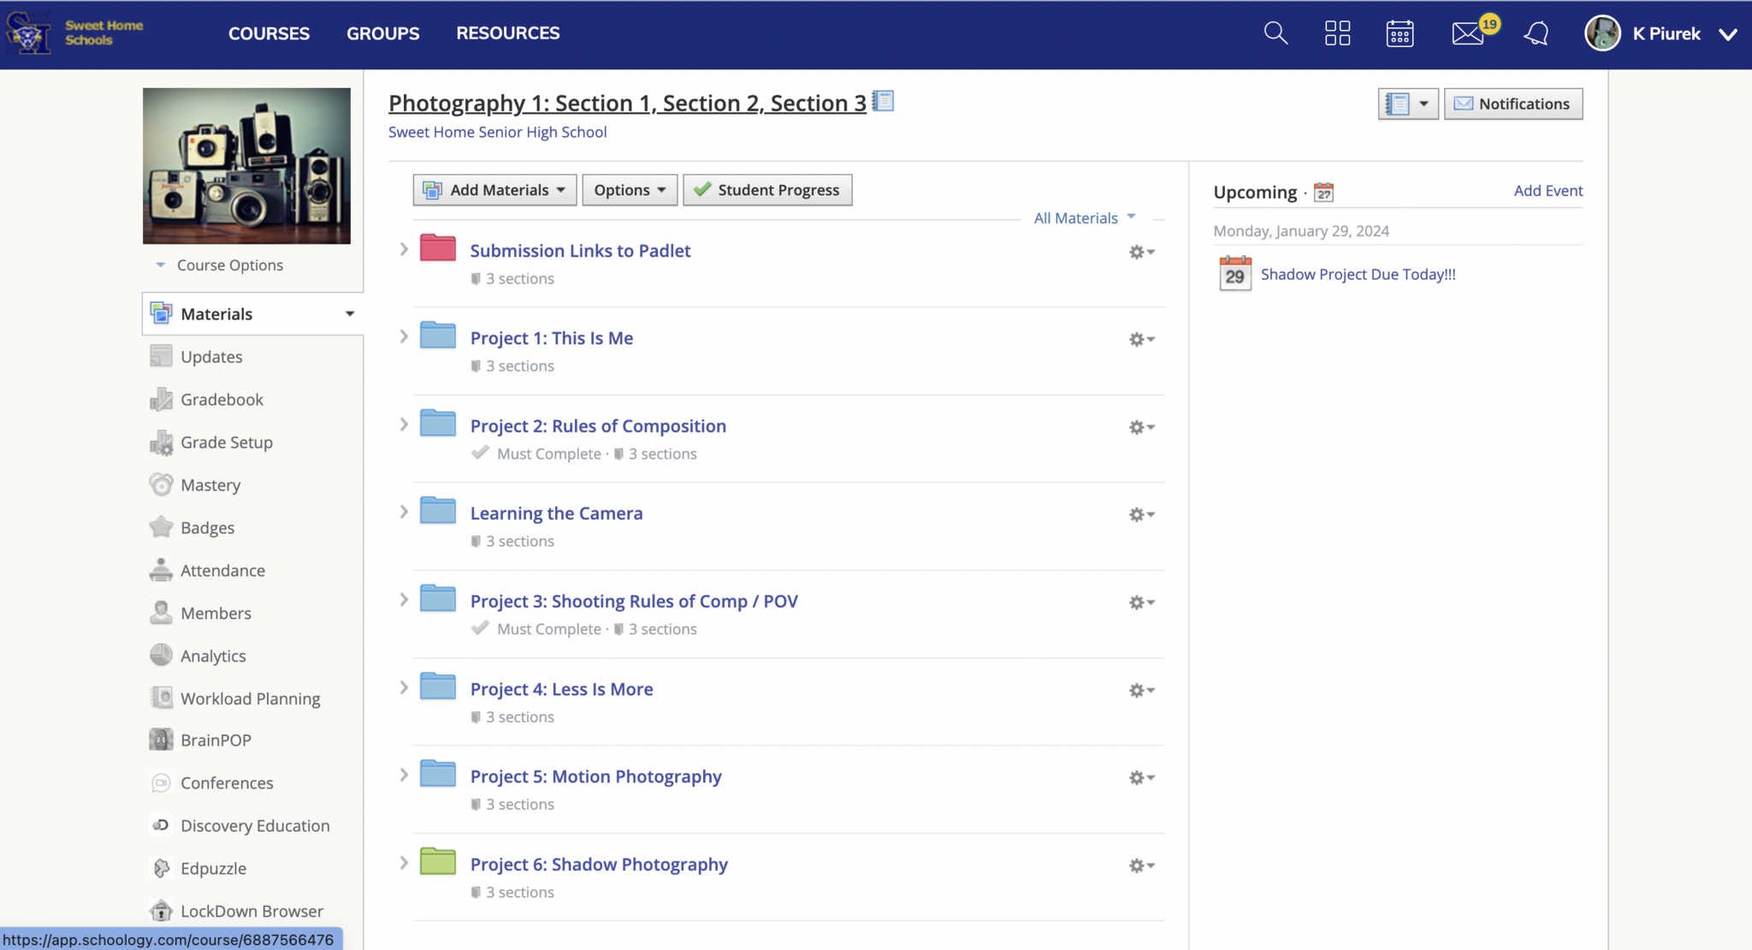This screenshot has width=1752, height=950.
Task: Open the notifications bell icon
Action: 1536,33
